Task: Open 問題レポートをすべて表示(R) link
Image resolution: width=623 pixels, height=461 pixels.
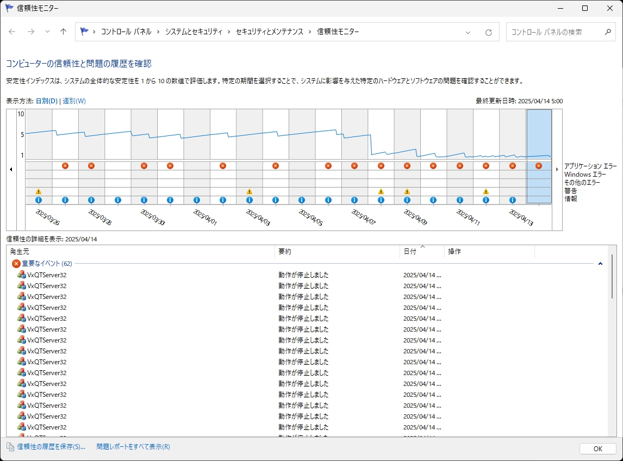Action: point(133,447)
